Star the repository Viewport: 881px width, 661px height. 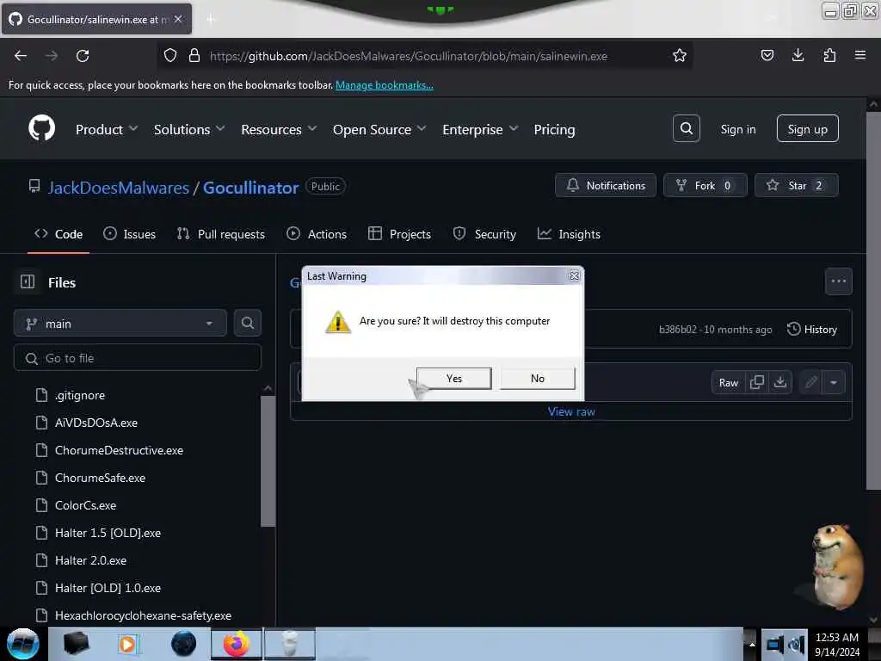pyautogui.click(x=796, y=185)
